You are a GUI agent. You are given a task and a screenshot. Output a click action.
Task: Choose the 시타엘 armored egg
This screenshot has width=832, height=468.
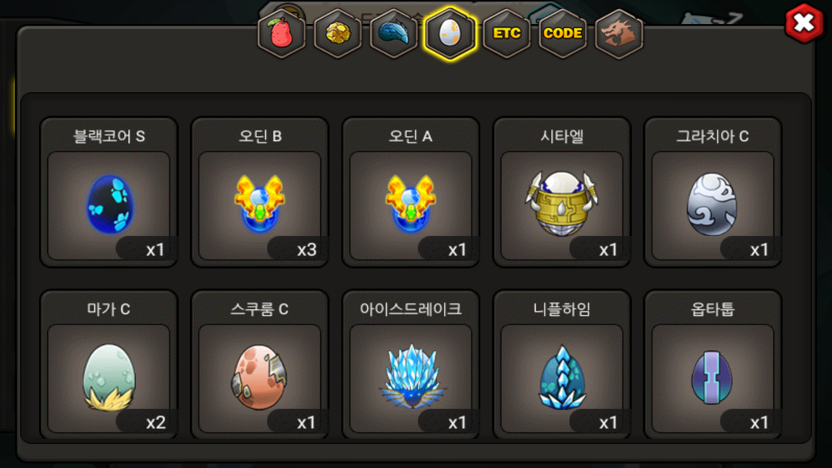click(562, 192)
